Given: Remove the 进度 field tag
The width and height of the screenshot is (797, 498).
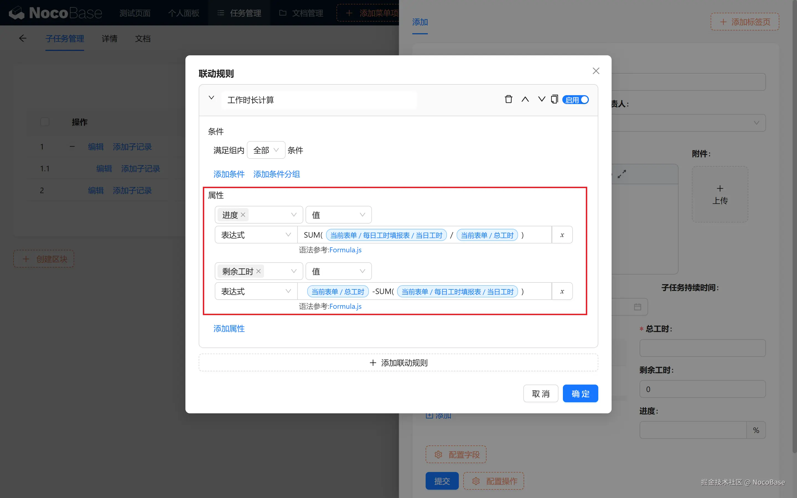Looking at the screenshot, I should point(243,215).
